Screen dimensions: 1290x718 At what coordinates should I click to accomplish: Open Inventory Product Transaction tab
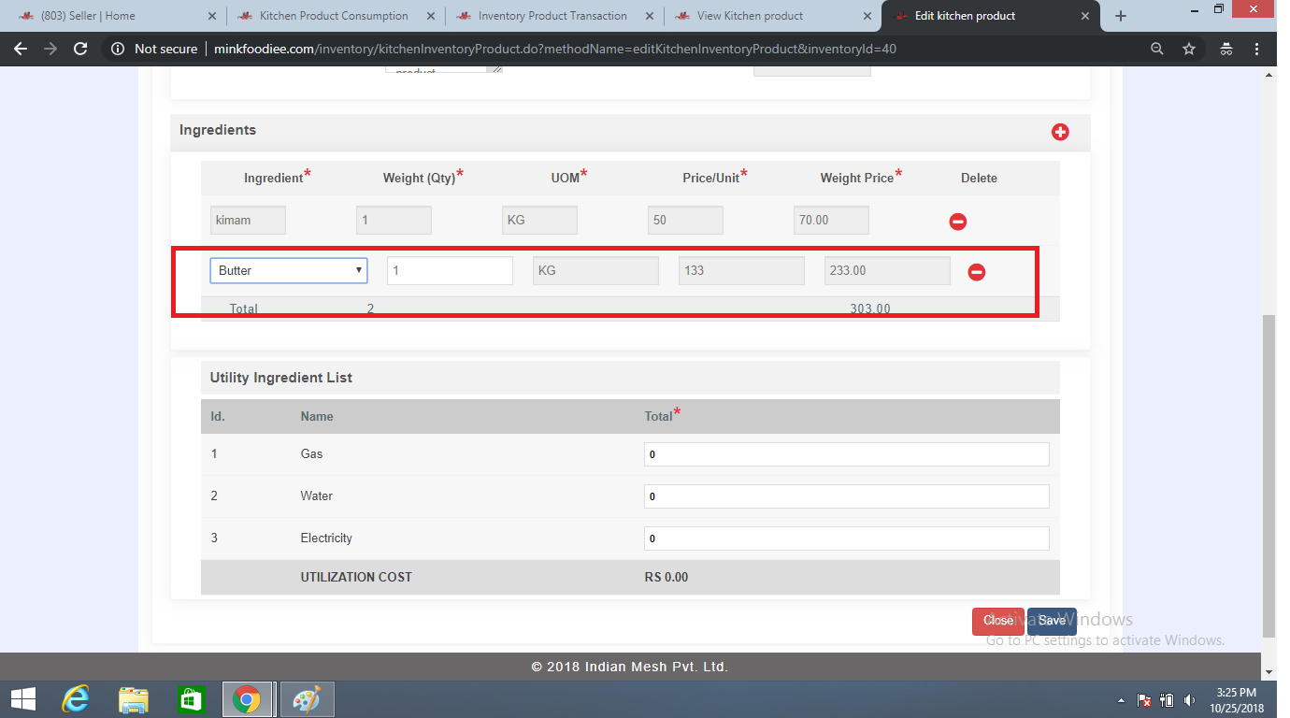pos(552,16)
